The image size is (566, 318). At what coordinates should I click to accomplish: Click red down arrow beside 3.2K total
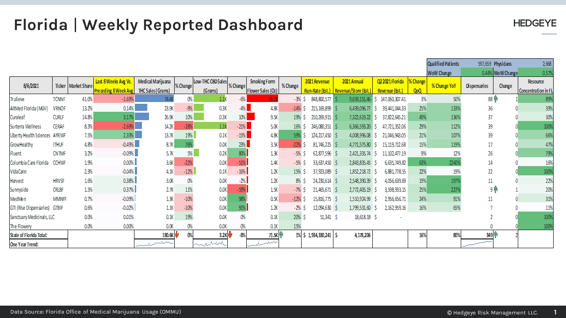[230, 235]
